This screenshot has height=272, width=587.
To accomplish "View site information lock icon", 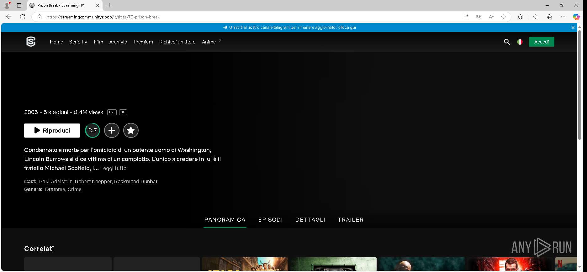I will tap(40, 17).
